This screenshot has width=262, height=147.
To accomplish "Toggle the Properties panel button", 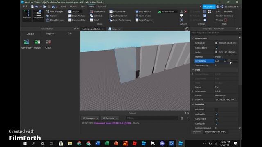I will (x=38, y=16).
